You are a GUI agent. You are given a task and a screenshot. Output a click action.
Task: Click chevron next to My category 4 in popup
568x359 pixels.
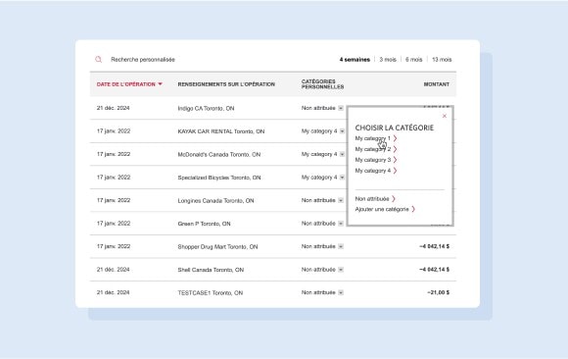(x=395, y=171)
